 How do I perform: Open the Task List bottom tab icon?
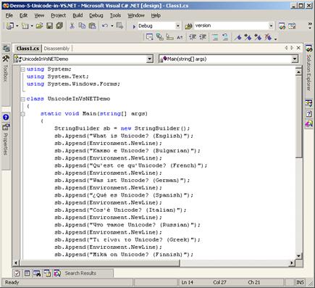17,273
